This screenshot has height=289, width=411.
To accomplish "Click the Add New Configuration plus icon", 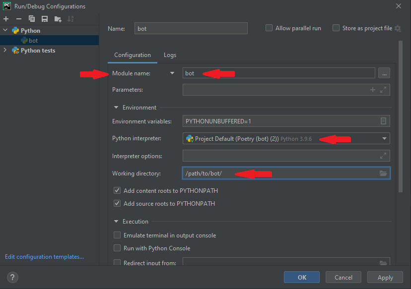I will [x=6, y=19].
